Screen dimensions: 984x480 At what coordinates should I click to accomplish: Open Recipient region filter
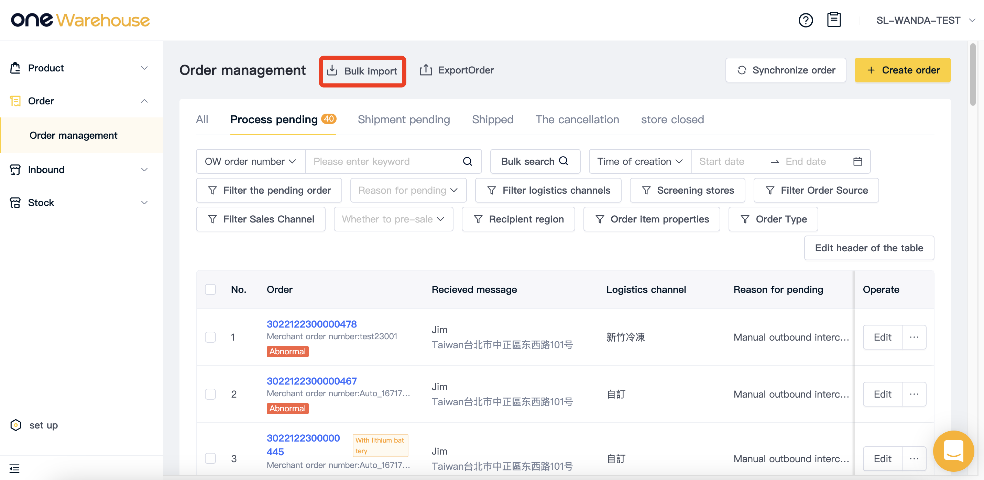tap(518, 219)
